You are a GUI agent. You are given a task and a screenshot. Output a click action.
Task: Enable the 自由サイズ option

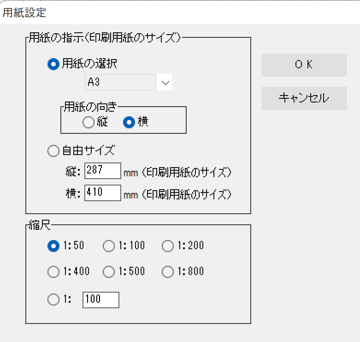tap(54, 150)
